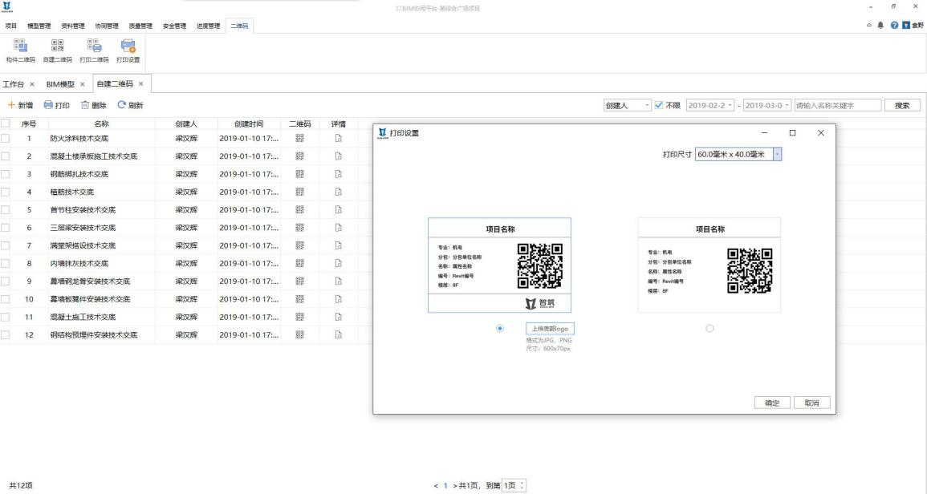This screenshot has height=494, width=927.
Task: Select the label layout with bottom logo
Action: point(500,329)
